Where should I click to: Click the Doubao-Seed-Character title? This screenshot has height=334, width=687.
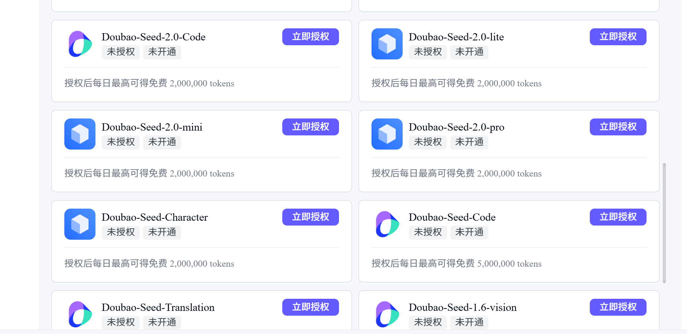[155, 217]
